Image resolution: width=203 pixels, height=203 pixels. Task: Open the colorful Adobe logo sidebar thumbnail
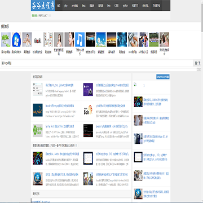click(x=138, y=101)
